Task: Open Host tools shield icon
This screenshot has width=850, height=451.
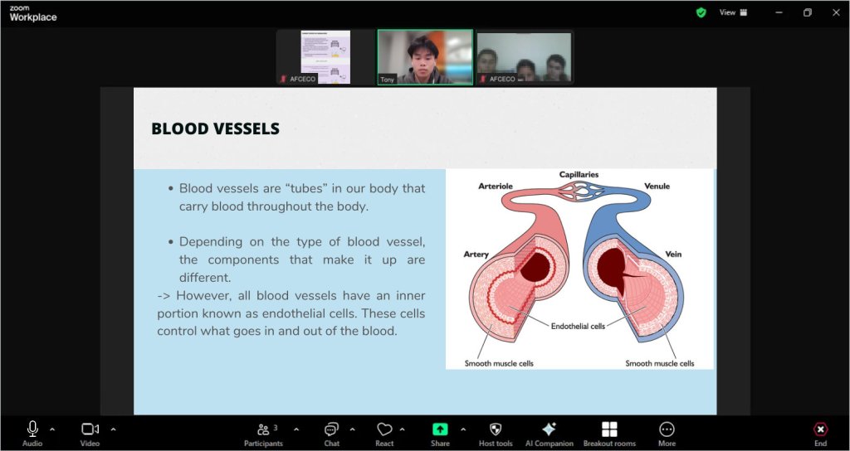Action: 496,434
